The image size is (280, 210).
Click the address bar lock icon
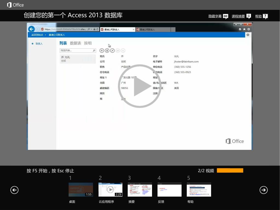click(94, 29)
